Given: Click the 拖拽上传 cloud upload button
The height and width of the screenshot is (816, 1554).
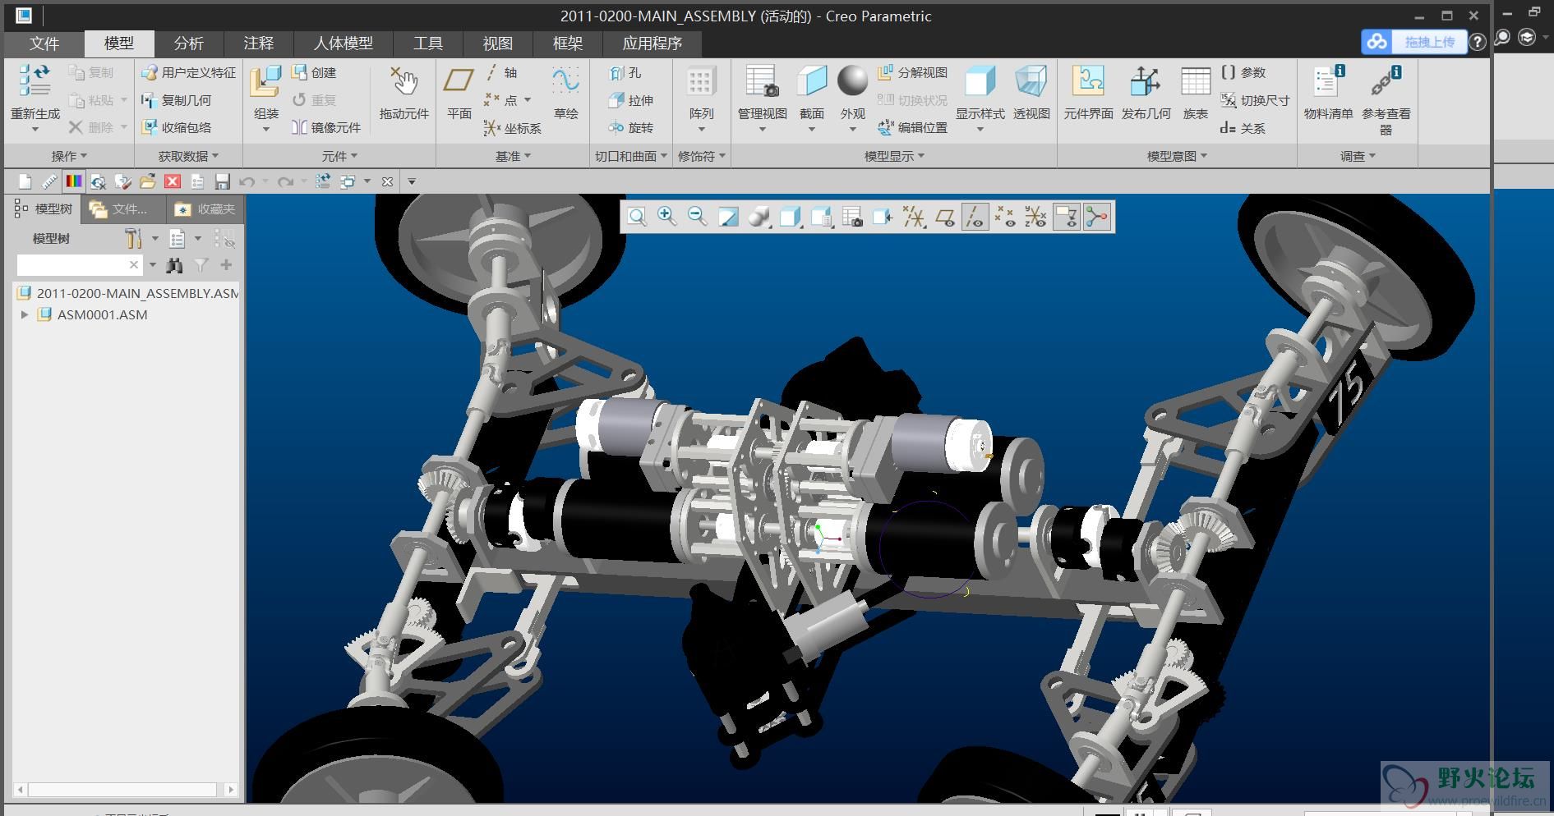Looking at the screenshot, I should click(1413, 42).
